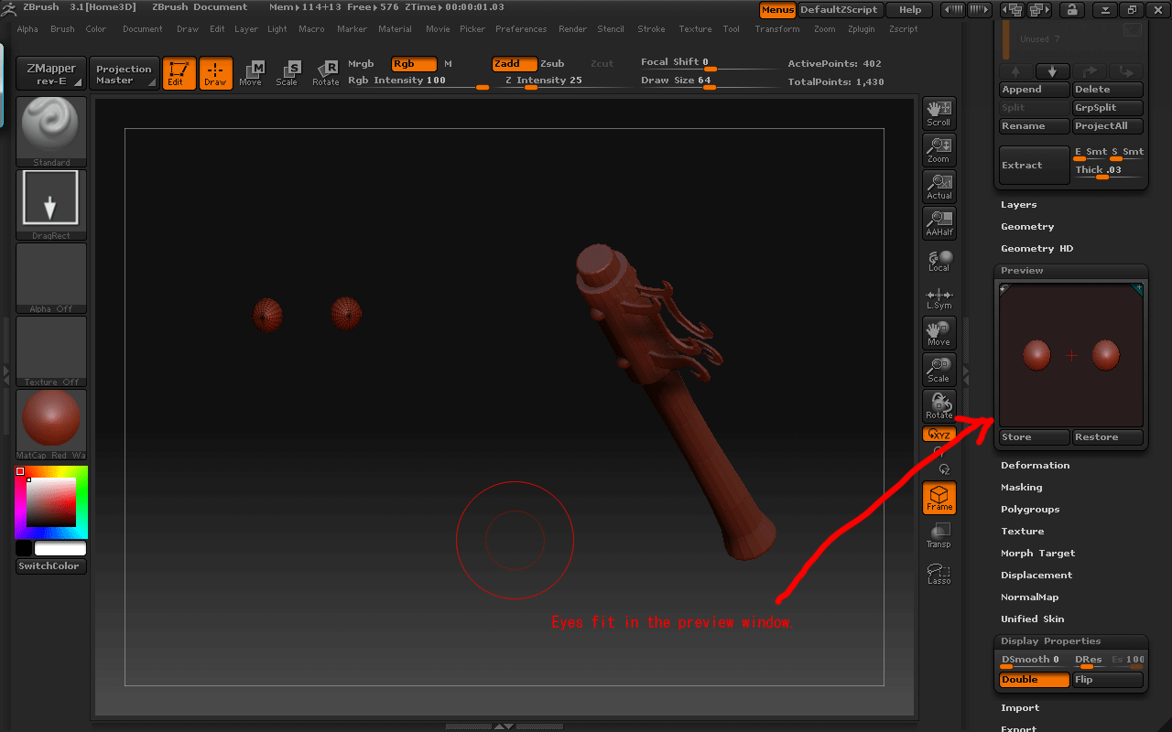
Task: Toggle Mrgb painting mode
Action: pyautogui.click(x=361, y=64)
